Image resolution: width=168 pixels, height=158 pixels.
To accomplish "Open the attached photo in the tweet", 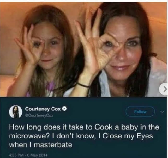I will [83, 49].
